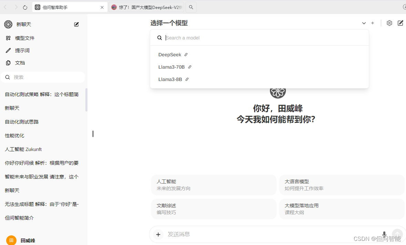Click the send message arrow button
The width and height of the screenshot is (406, 245).
pos(397,234)
